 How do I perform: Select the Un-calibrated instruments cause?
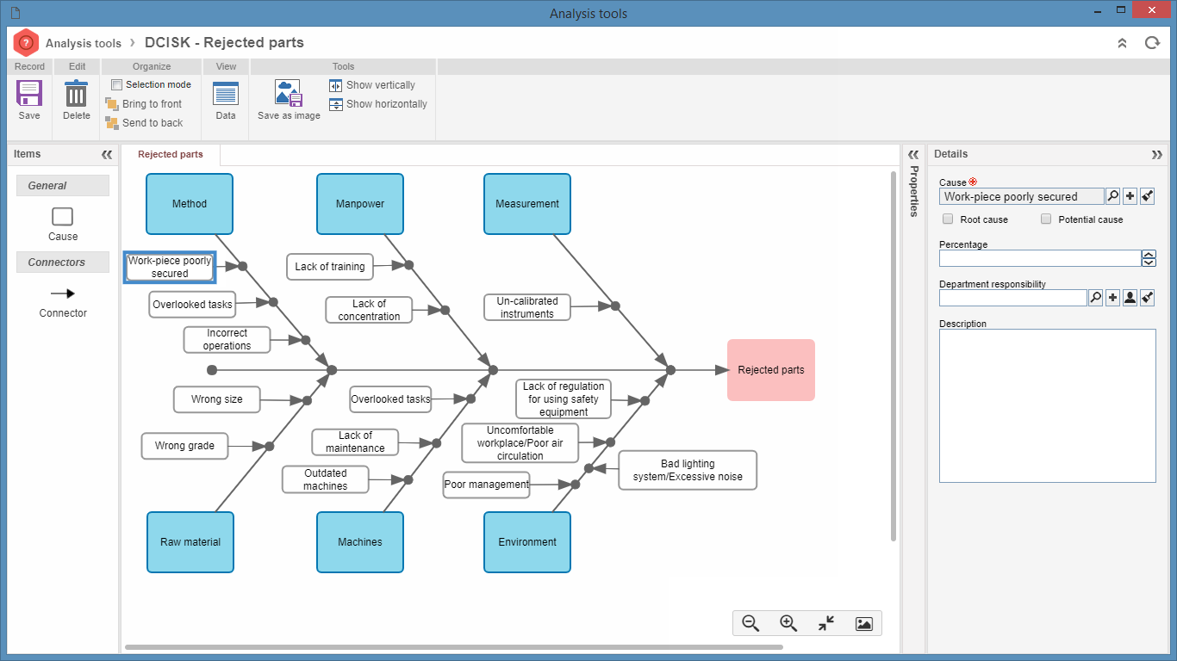527,307
